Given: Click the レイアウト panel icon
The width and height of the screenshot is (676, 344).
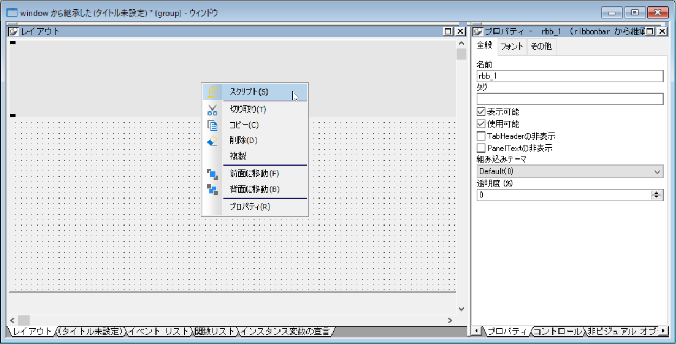Looking at the screenshot, I should point(13,31).
